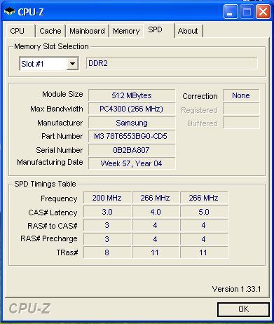This screenshot has width=274, height=324.
Task: Click CAS# Latency value 5.0
Action: coord(204,212)
